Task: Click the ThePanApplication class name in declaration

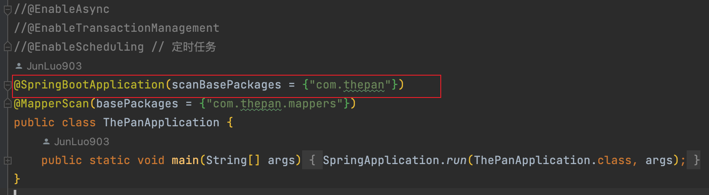Action: tap(161, 122)
